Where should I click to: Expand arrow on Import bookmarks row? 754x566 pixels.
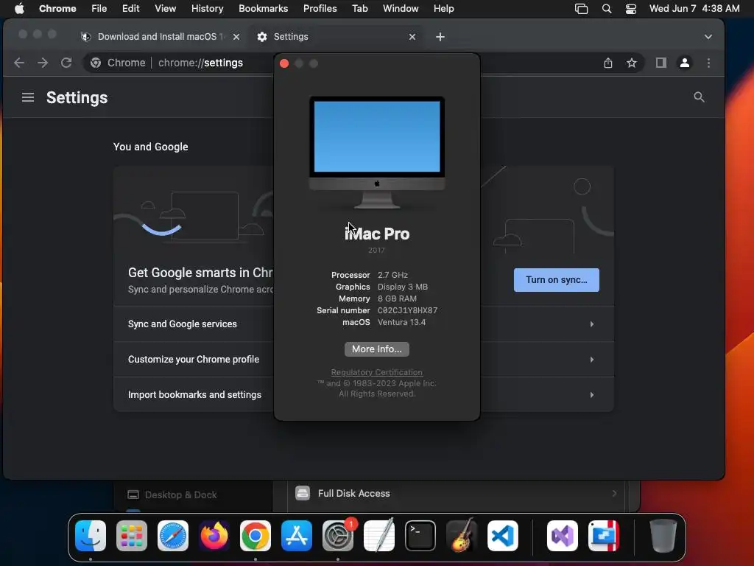click(x=592, y=395)
